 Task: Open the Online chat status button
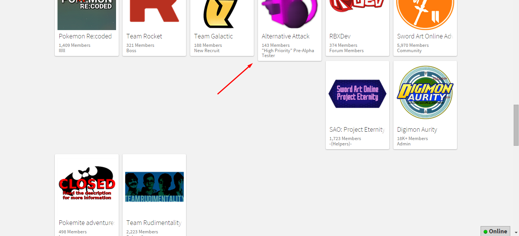[495, 231]
